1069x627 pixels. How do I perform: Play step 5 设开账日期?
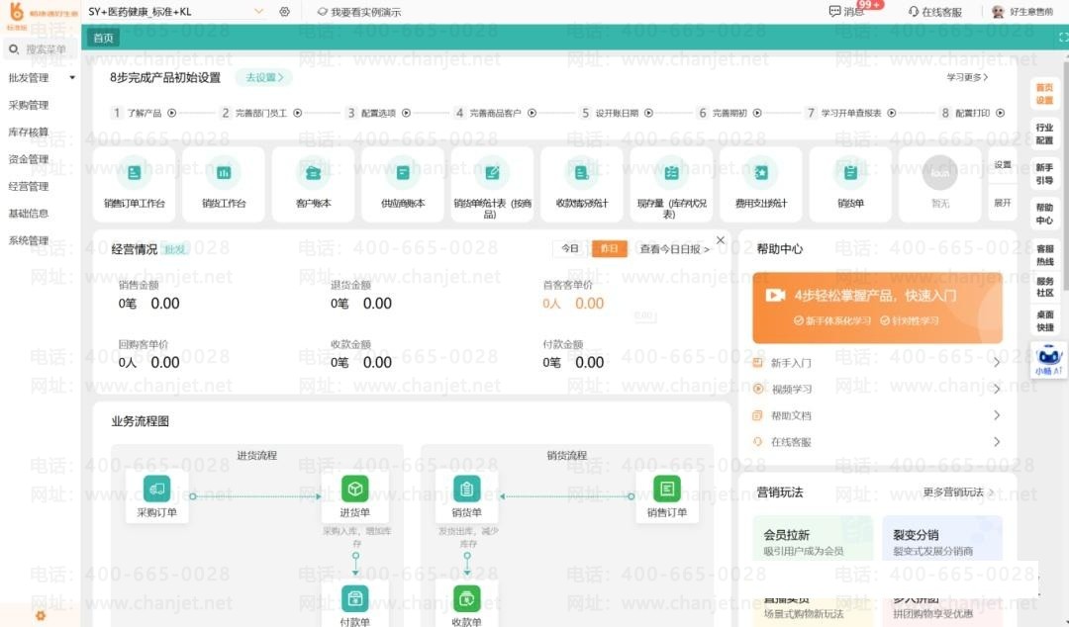648,113
